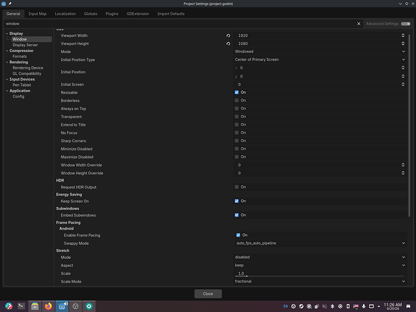The image size is (416, 312).
Task: Open Scale Mode dropdown (fractional)
Action: pyautogui.click(x=320, y=281)
